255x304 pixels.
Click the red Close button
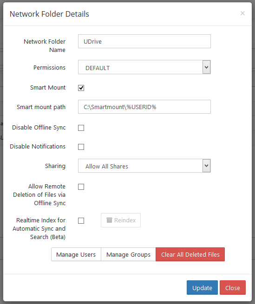(233, 287)
